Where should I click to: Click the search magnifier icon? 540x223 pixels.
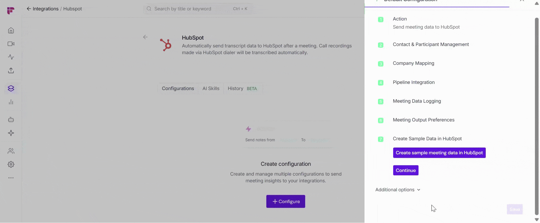tap(149, 9)
